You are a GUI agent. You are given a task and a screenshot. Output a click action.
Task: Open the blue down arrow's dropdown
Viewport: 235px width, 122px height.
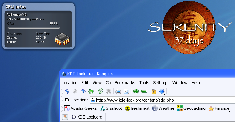165,94
